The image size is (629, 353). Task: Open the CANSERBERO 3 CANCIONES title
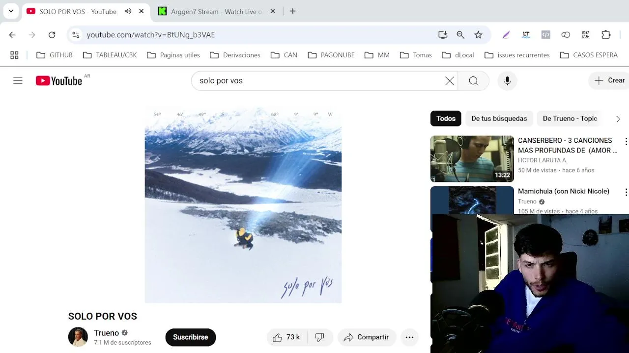pyautogui.click(x=568, y=146)
